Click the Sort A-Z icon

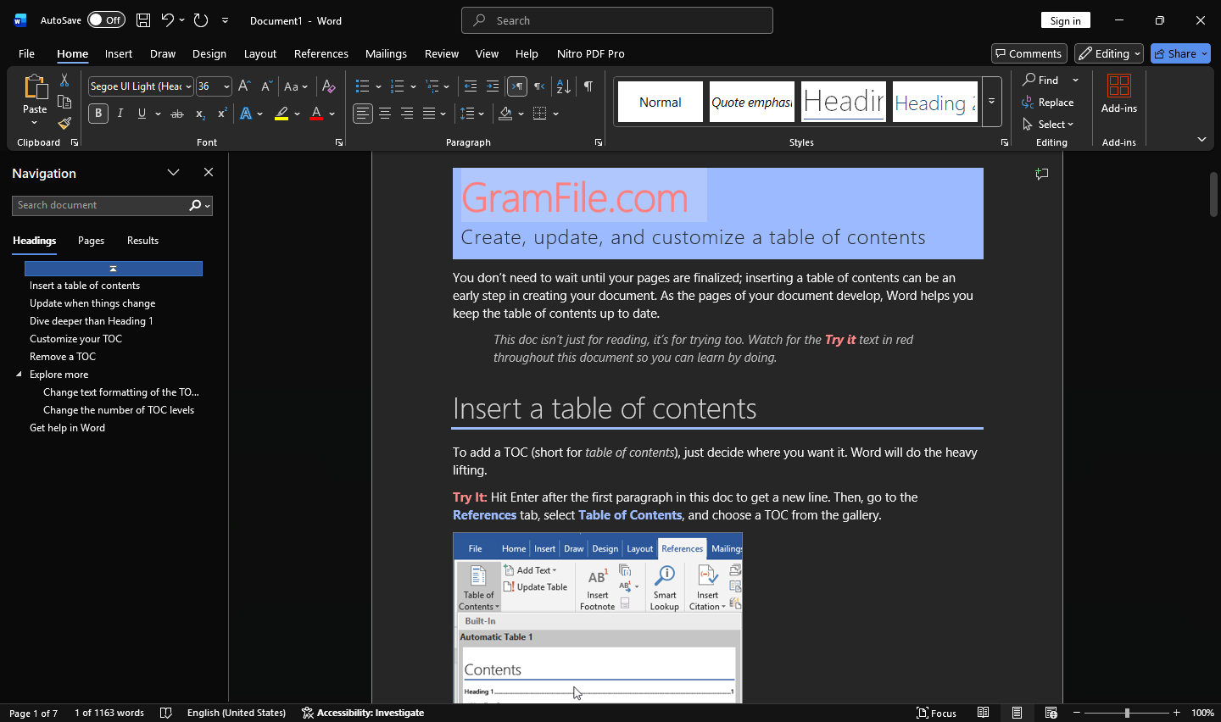click(x=563, y=86)
